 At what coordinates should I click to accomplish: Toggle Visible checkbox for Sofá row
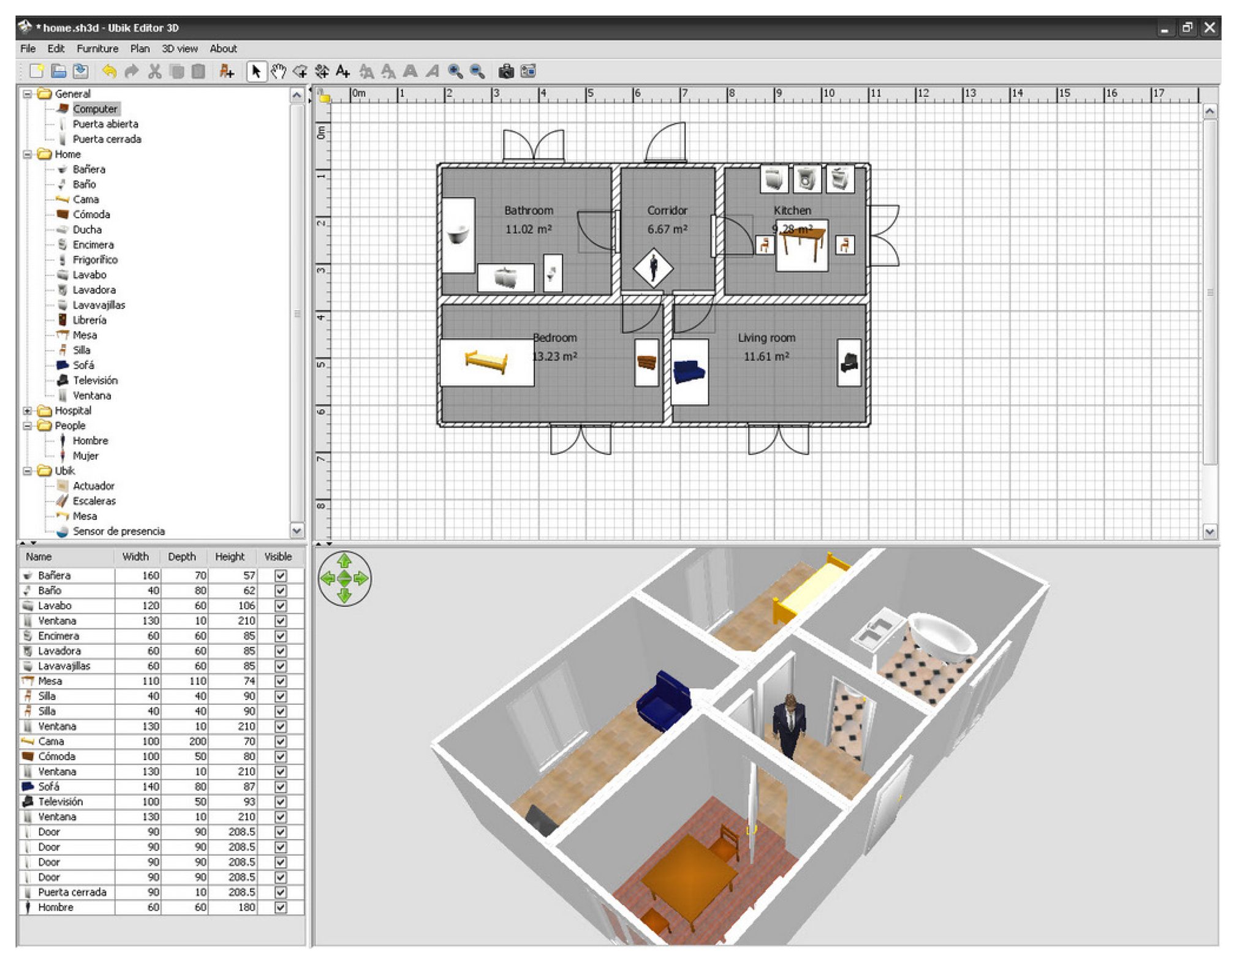click(280, 786)
